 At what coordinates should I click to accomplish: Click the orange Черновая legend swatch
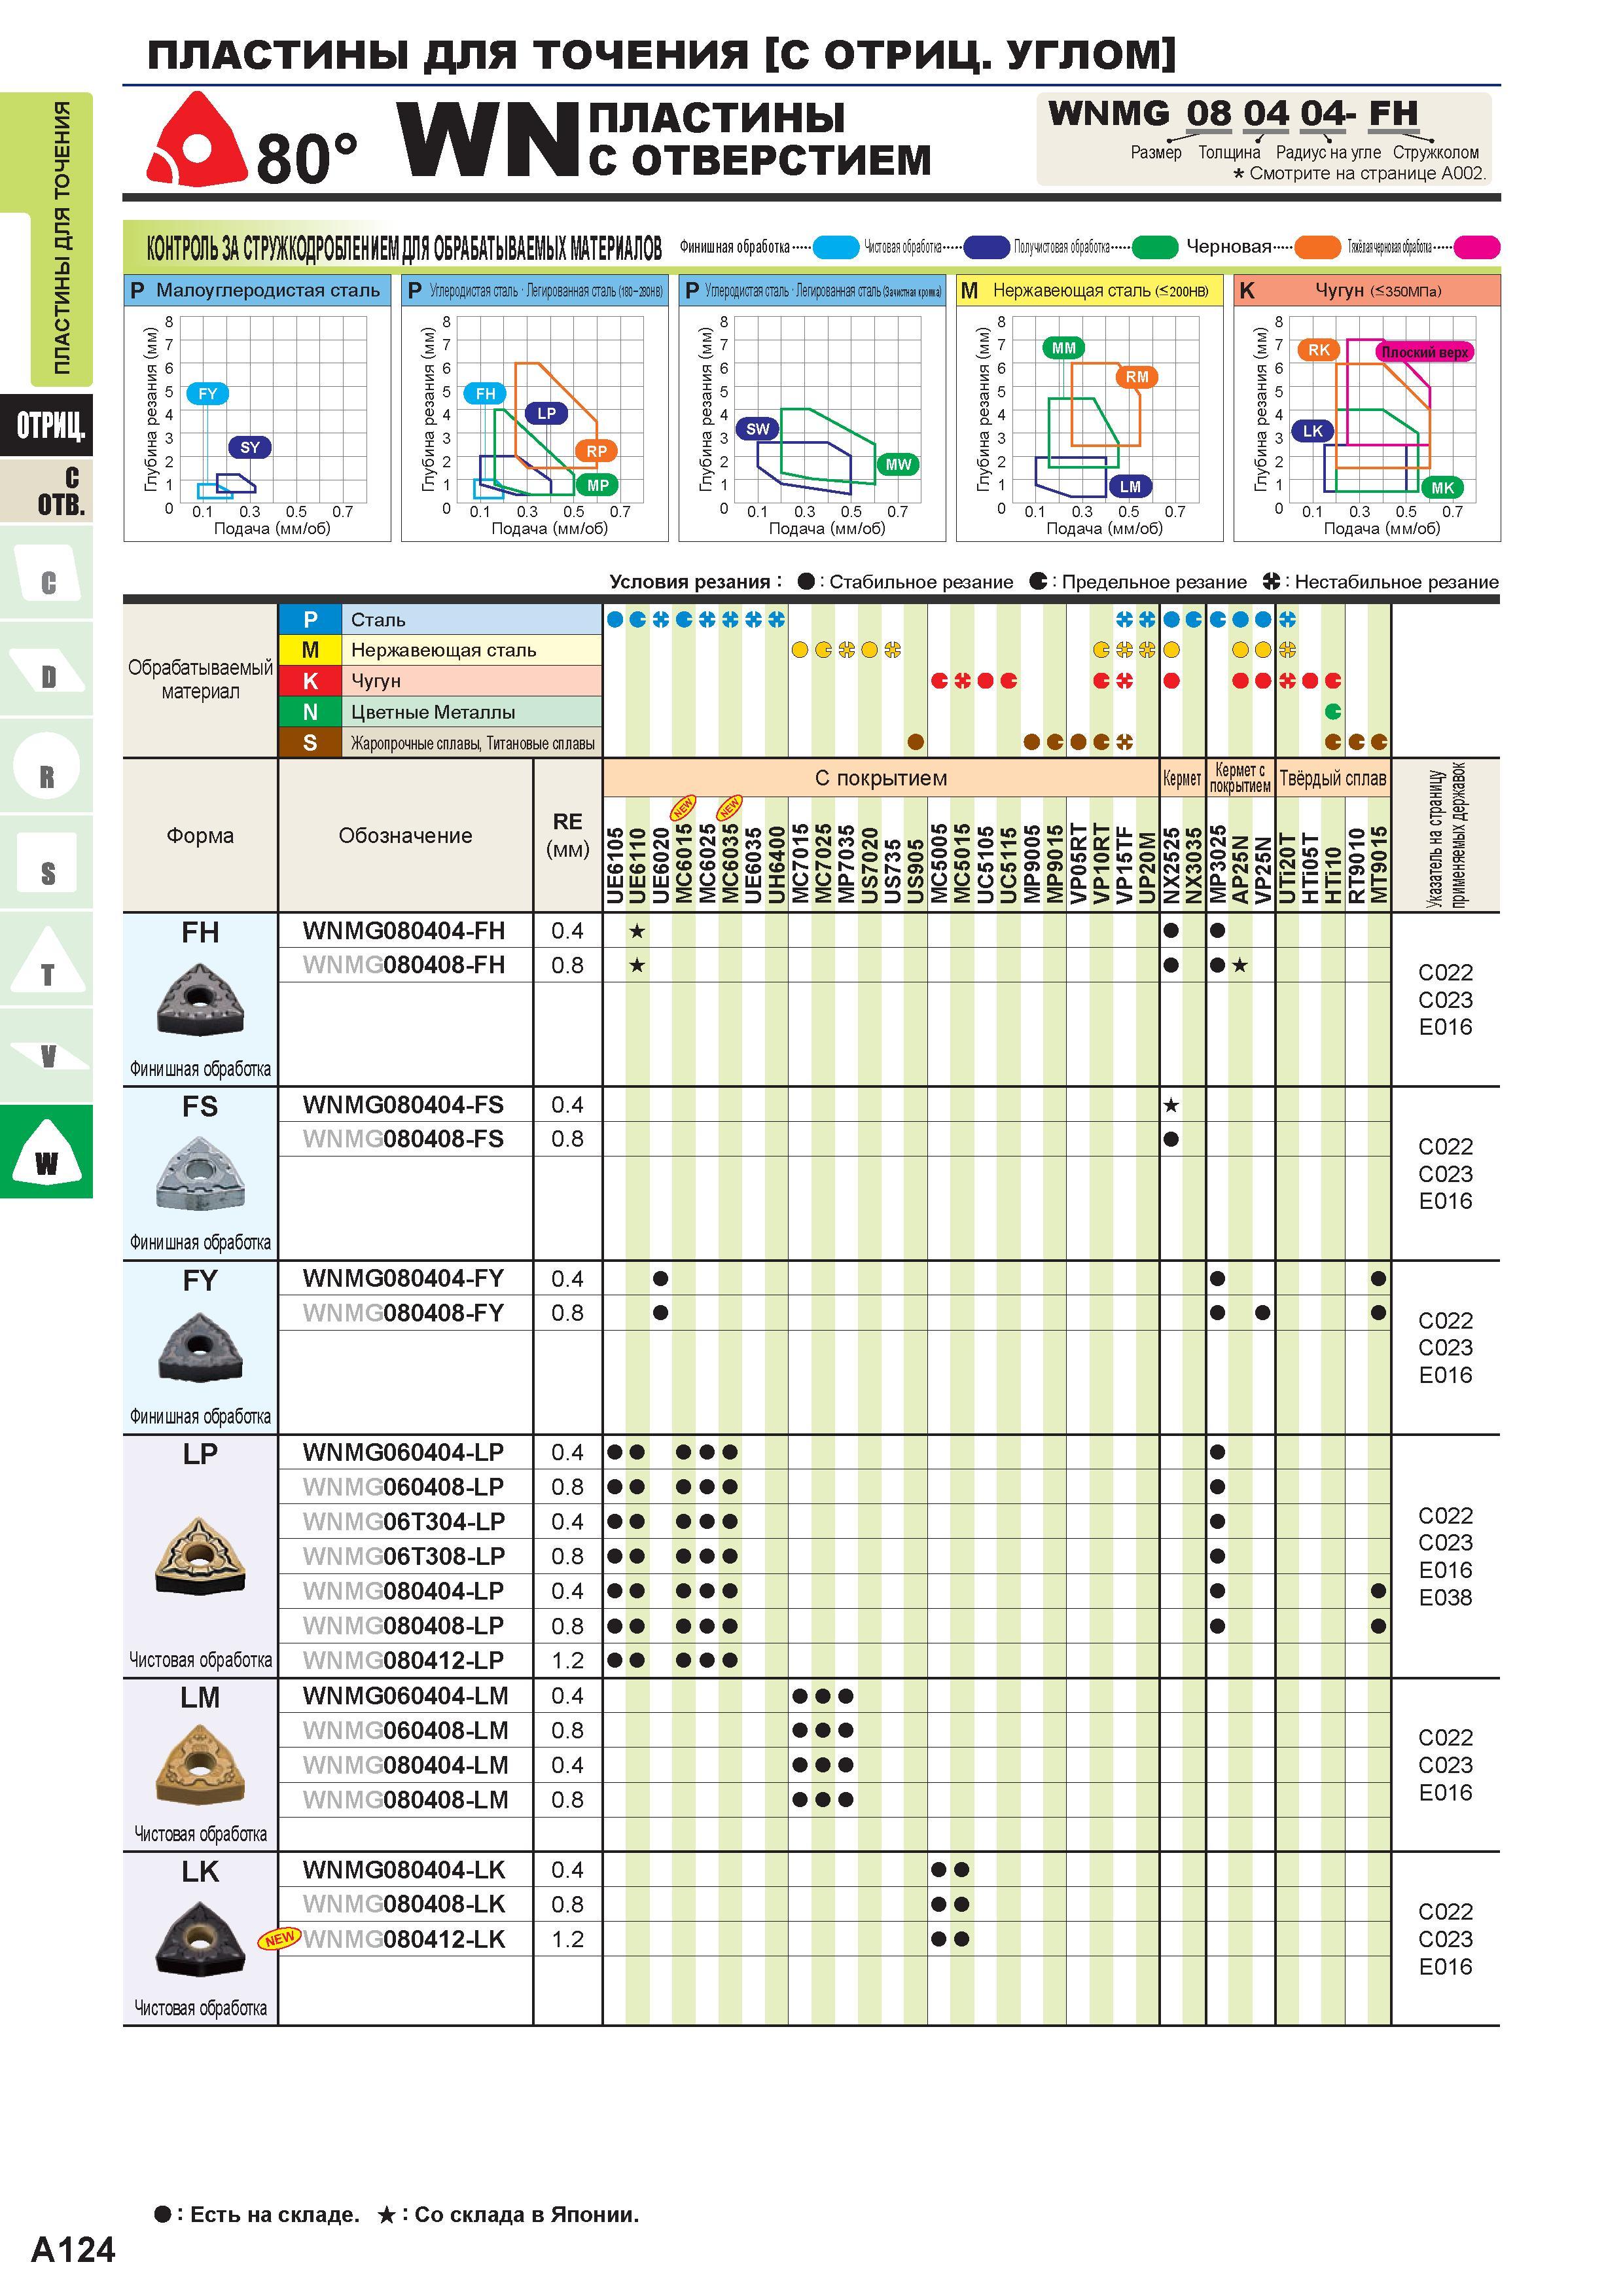pos(1318,247)
